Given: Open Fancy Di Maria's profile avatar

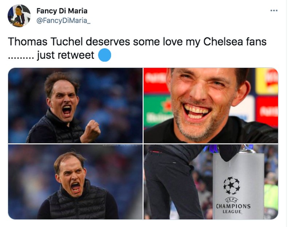Looking at the screenshot, I should click(x=19, y=15).
